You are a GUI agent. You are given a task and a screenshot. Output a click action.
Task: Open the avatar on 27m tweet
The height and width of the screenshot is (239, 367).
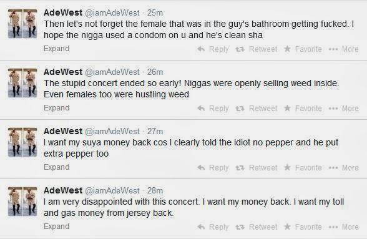(x=22, y=142)
